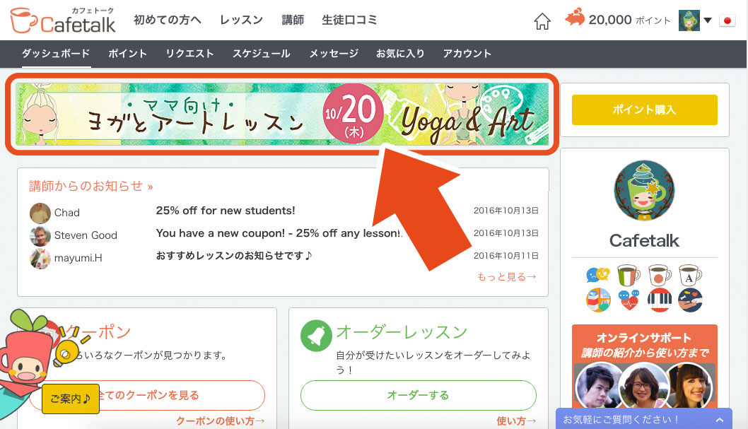
Task: Open the Japan flag language selector
Action: click(727, 20)
